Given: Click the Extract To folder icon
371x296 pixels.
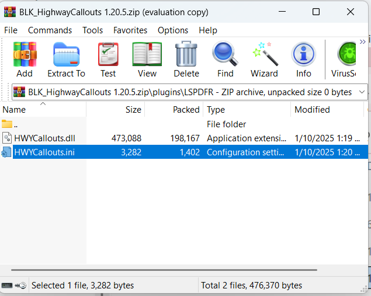Looking at the screenshot, I should click(x=66, y=54).
